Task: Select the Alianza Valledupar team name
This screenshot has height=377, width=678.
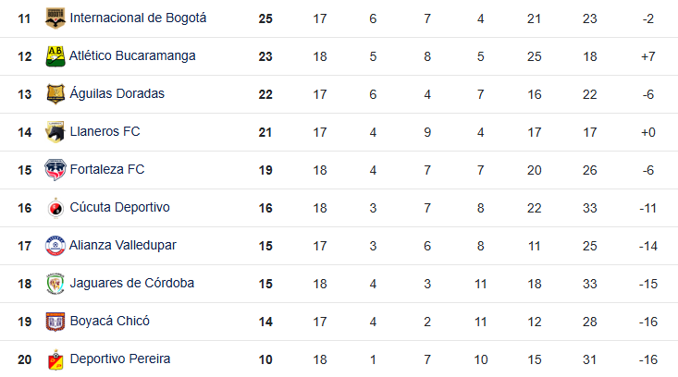Action: click(x=123, y=245)
